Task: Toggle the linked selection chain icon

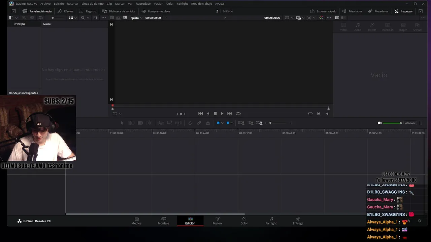Action: 199,123
